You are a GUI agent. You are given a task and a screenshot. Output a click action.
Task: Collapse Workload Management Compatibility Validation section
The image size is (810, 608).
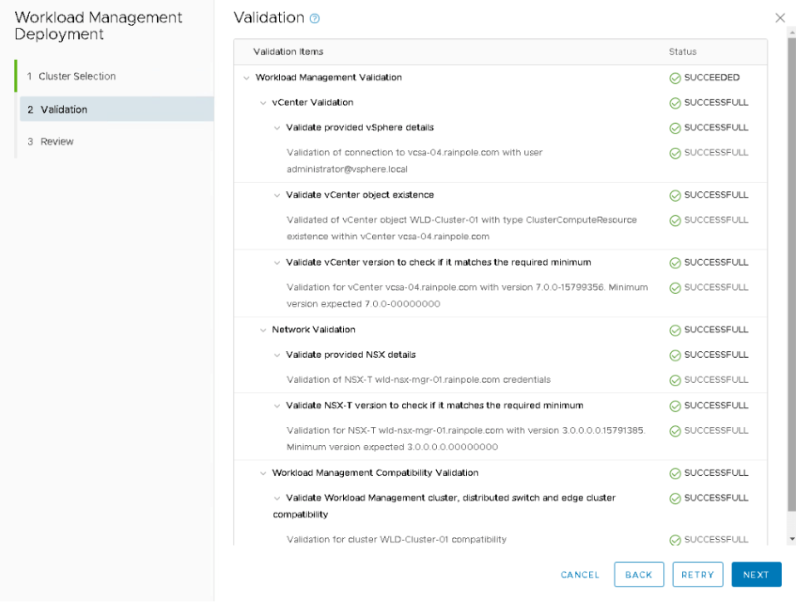[263, 473]
